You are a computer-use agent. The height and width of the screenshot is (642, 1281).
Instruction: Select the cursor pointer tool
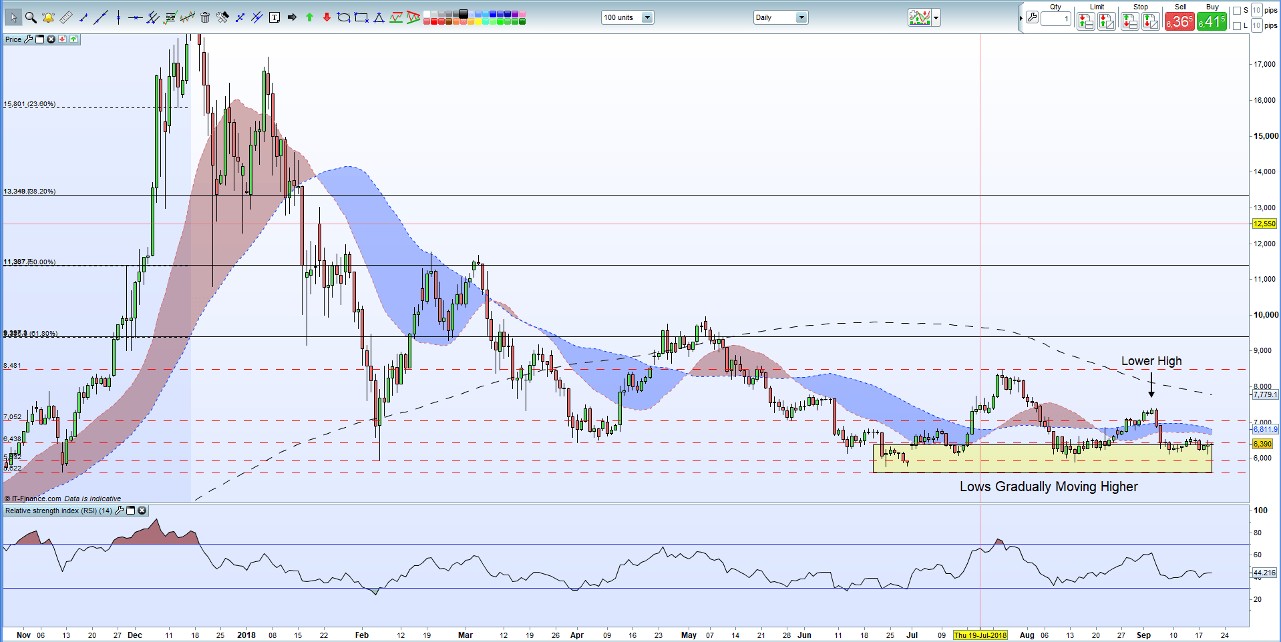pos(13,17)
